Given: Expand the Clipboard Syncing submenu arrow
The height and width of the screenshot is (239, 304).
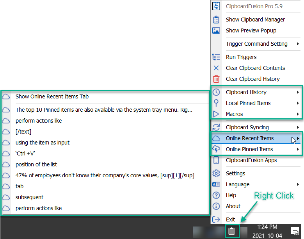Looking at the screenshot, I should coord(298,127).
